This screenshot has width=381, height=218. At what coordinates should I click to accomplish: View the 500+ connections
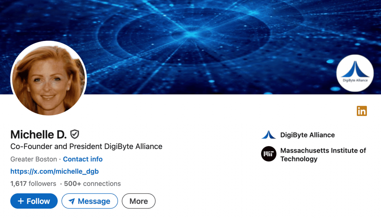coord(92,183)
